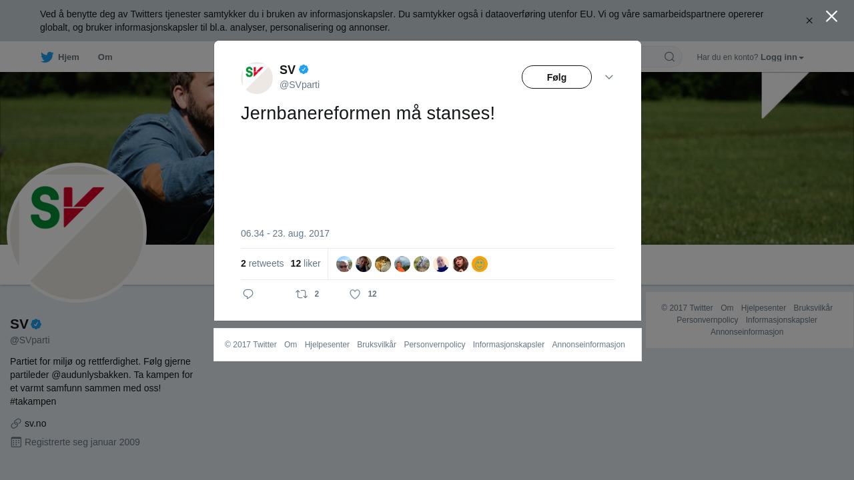Open Personvernpolicy in modal footer

click(x=434, y=345)
